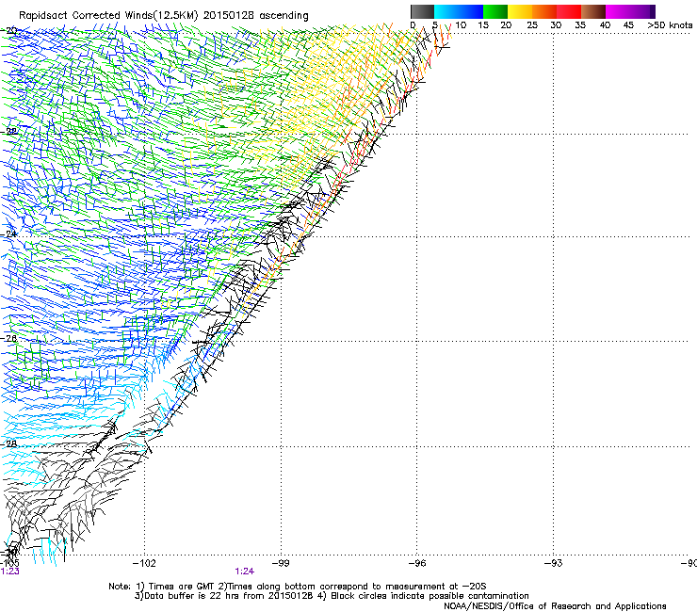Click the '-26' latitude axis label
The image size is (697, 612).
(x=8, y=339)
